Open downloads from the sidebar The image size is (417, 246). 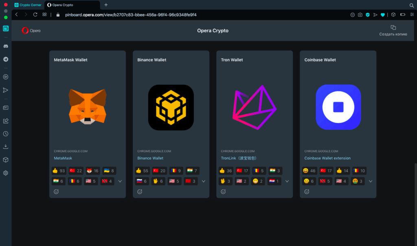pos(6,146)
